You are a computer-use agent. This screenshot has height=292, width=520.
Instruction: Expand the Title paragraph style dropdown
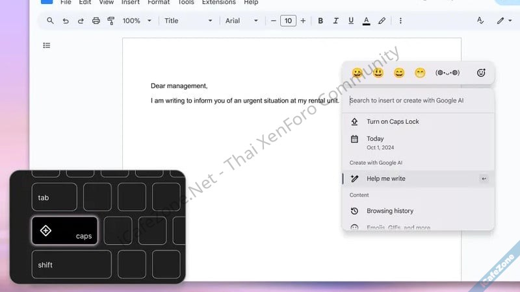click(188, 21)
